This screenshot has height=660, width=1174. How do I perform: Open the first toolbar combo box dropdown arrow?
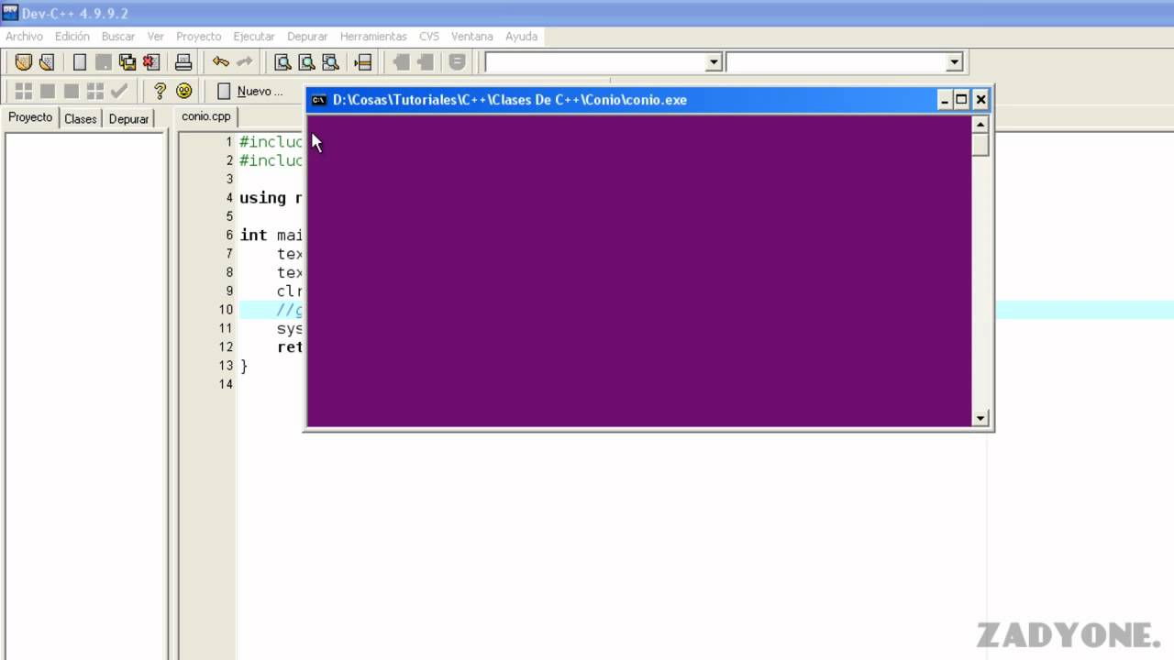(714, 62)
